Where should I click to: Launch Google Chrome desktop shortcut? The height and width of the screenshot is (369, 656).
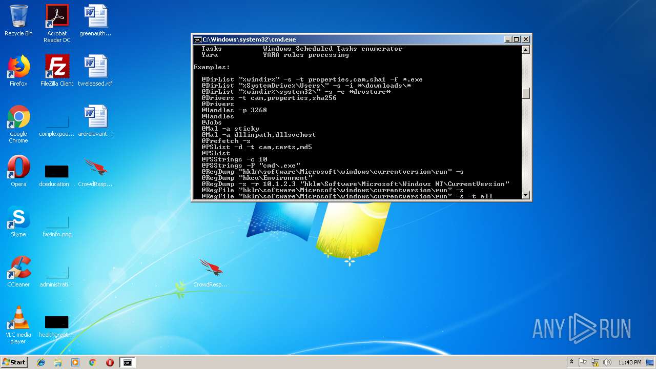point(18,124)
